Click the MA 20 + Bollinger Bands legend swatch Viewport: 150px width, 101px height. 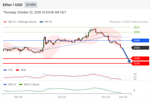[x=5, y=22]
